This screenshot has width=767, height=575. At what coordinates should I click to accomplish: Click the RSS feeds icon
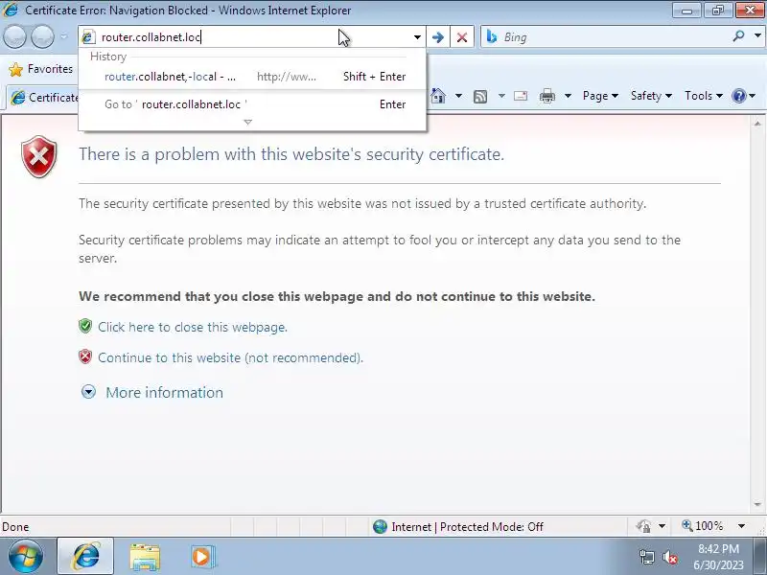point(480,97)
